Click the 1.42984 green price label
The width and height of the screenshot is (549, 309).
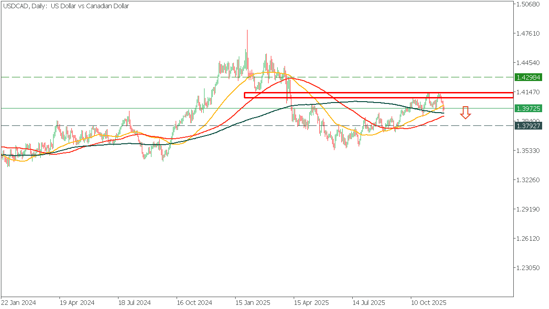point(528,77)
